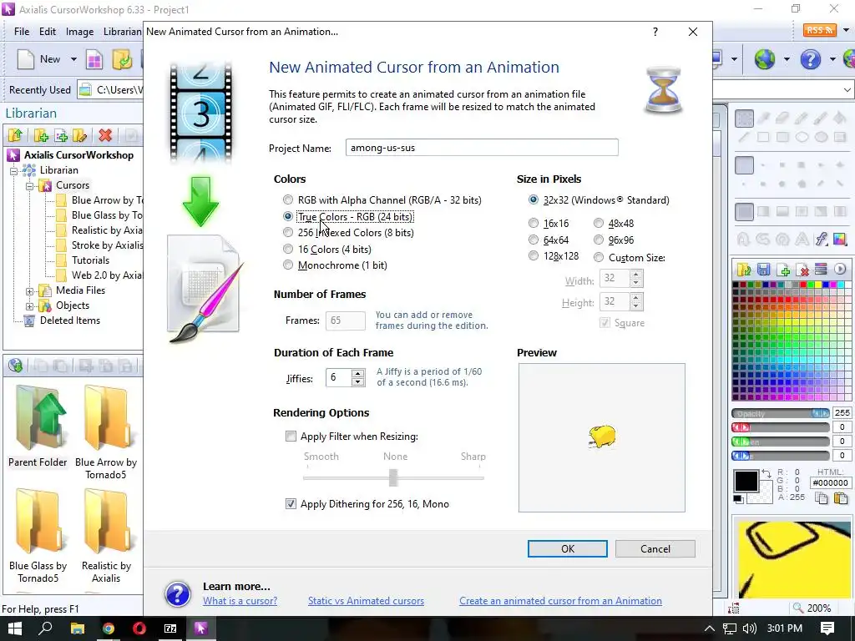Select Tutorials folder in tree
This screenshot has width=855, height=641.
(x=90, y=260)
